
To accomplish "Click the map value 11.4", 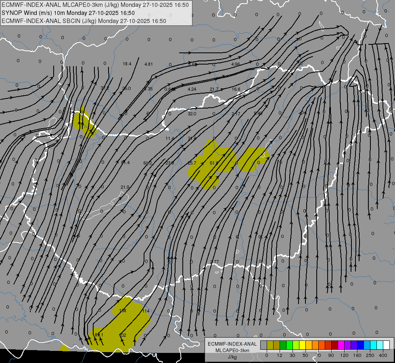I will (x=170, y=138).
